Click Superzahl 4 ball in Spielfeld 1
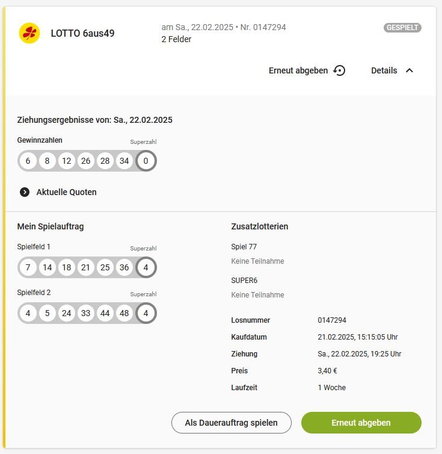Image resolution: width=442 pixels, height=454 pixels. pos(146,267)
